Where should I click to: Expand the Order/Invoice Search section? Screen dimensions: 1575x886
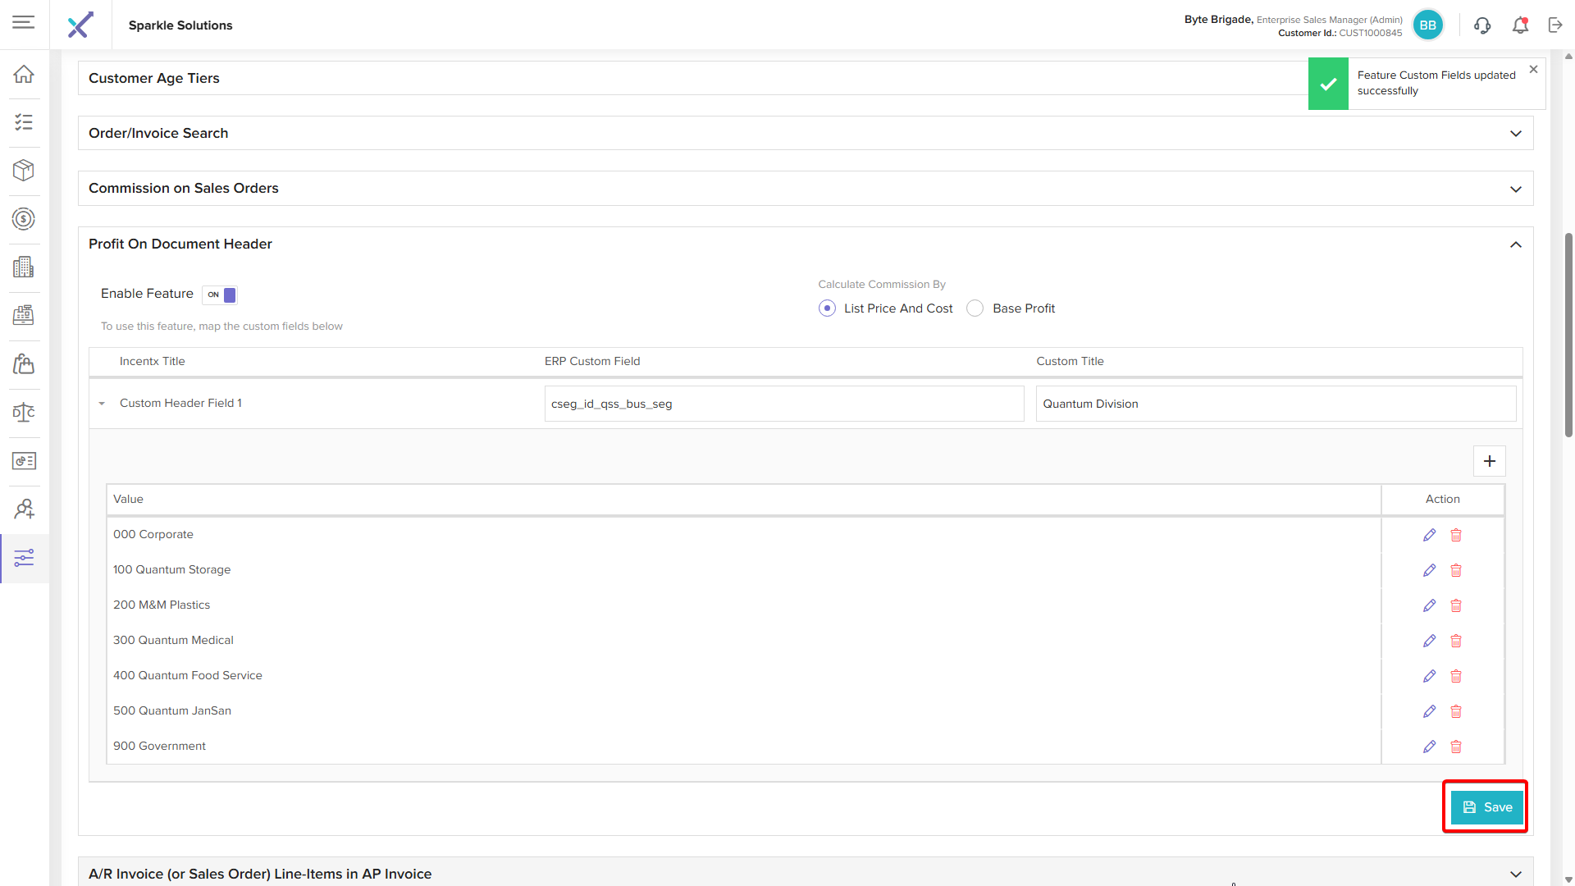pos(1515,134)
